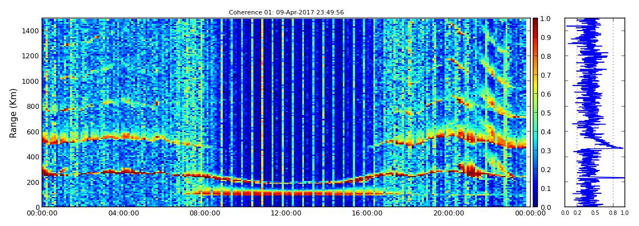Viewport: 639px width, 226px height.
Task: Click the '1400' range tick label
Action: pyautogui.click(x=31, y=31)
